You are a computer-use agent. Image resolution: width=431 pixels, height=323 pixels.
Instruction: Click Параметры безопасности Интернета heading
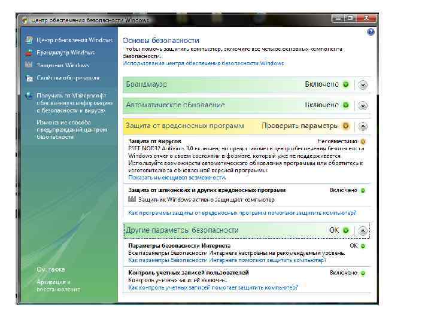pyautogui.click(x=180, y=246)
